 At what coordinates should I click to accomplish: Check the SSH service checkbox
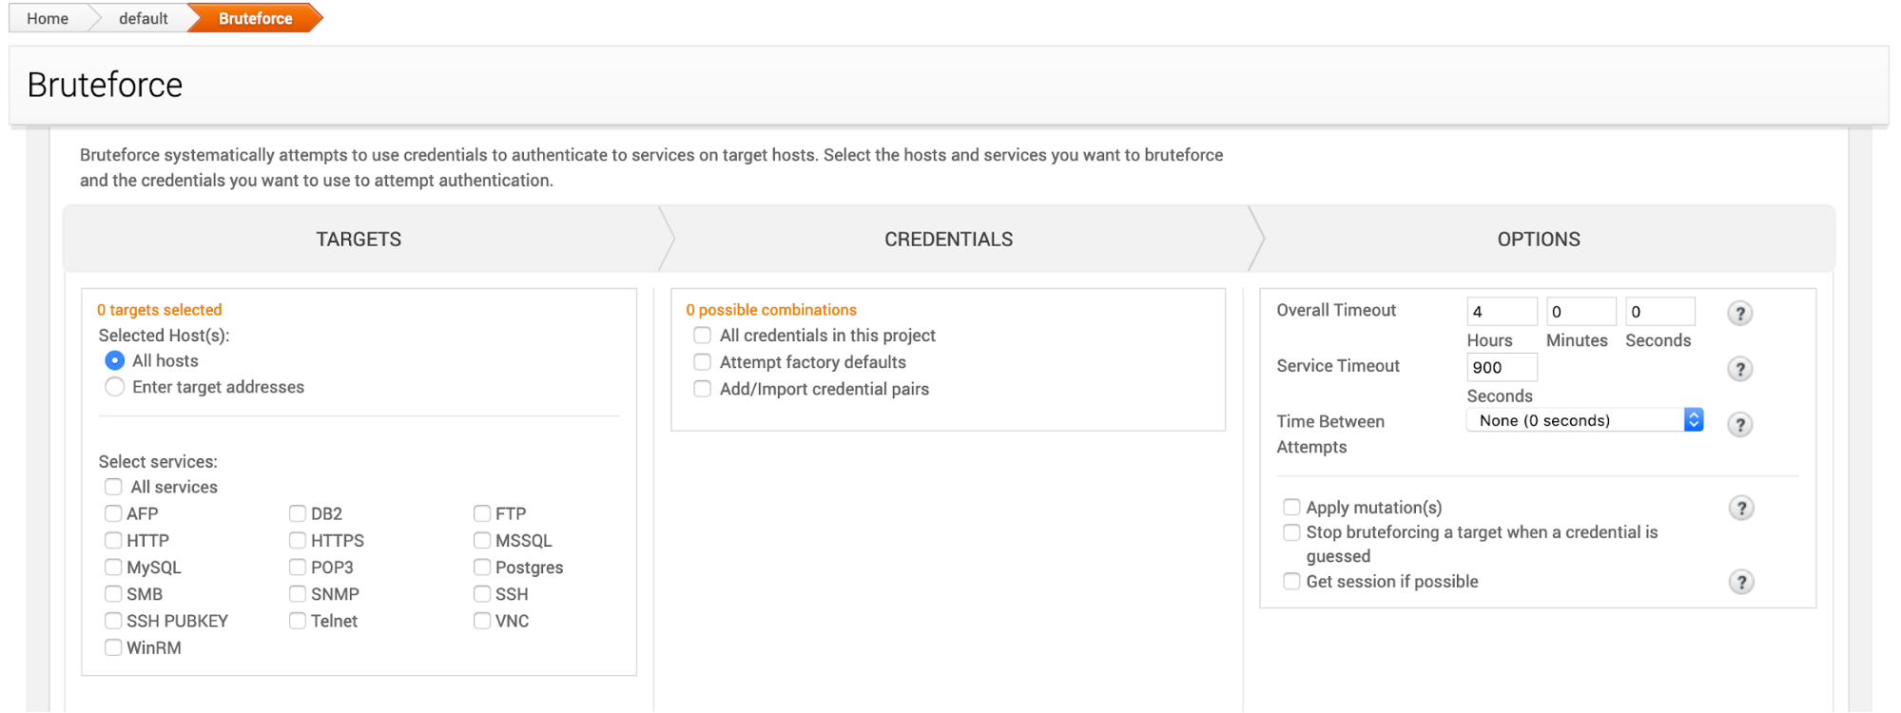[482, 594]
